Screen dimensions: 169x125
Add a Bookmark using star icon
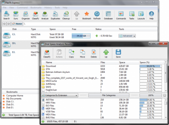coord(87,15)
